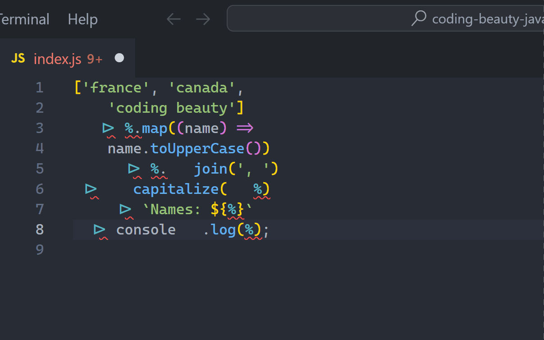Place cursor on the capitalize function name
Screen dimensions: 544x340
click(x=176, y=189)
